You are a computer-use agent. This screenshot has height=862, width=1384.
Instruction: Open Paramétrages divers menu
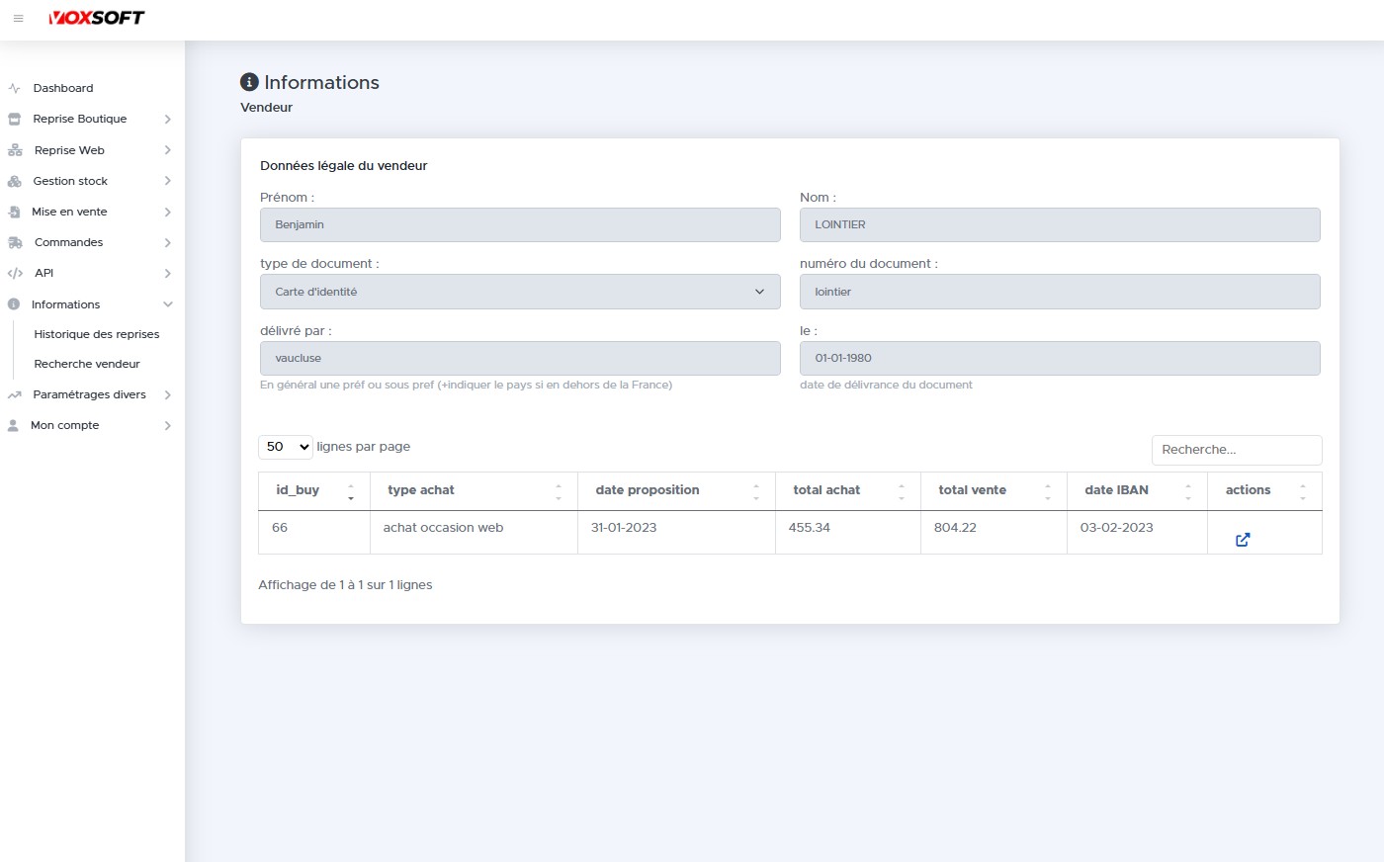point(89,394)
